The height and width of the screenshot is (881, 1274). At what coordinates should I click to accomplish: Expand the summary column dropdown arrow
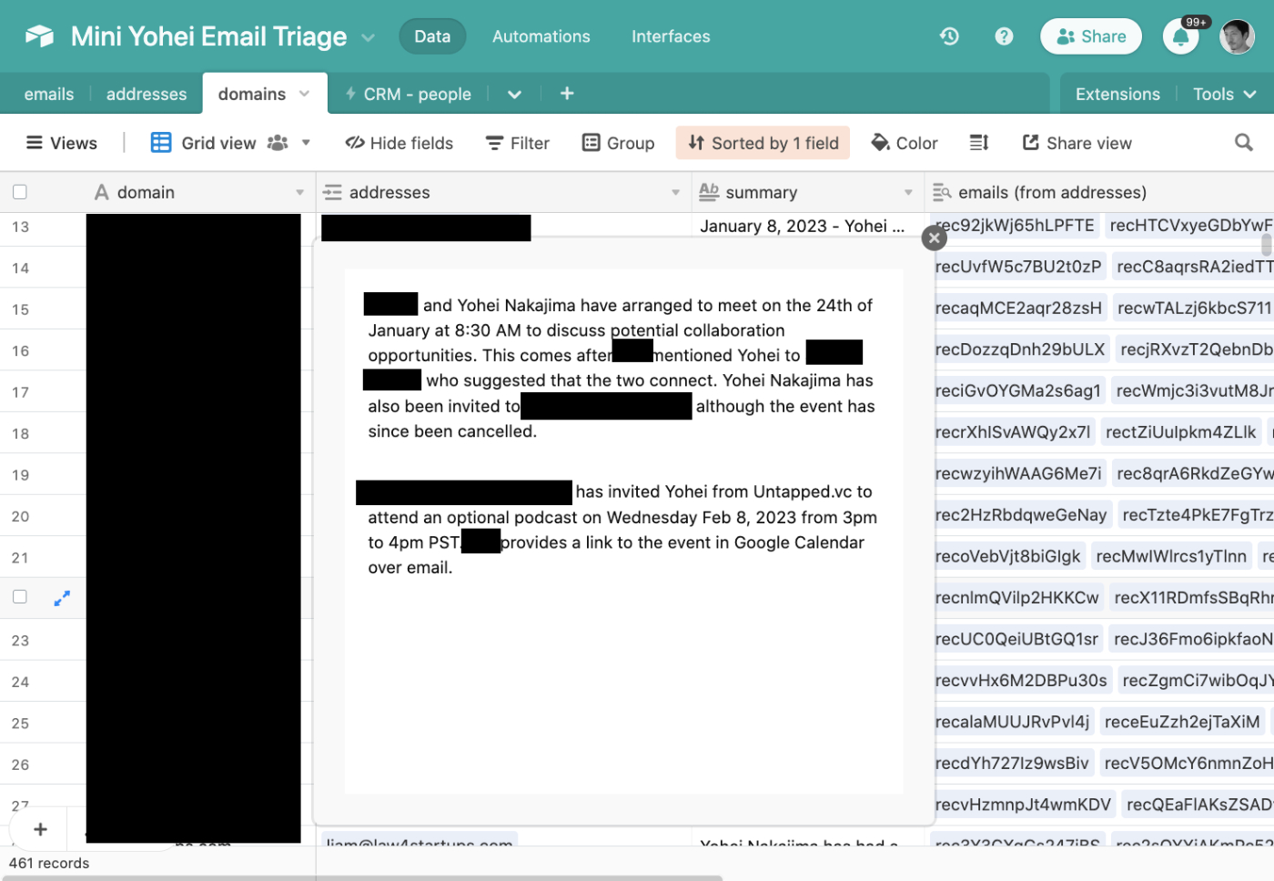point(908,193)
